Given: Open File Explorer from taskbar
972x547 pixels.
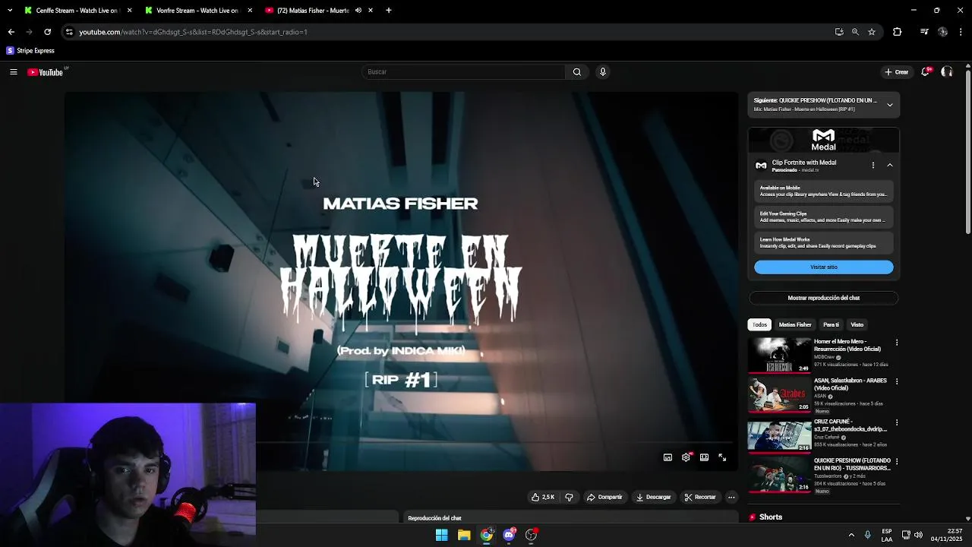Looking at the screenshot, I should [x=464, y=535].
